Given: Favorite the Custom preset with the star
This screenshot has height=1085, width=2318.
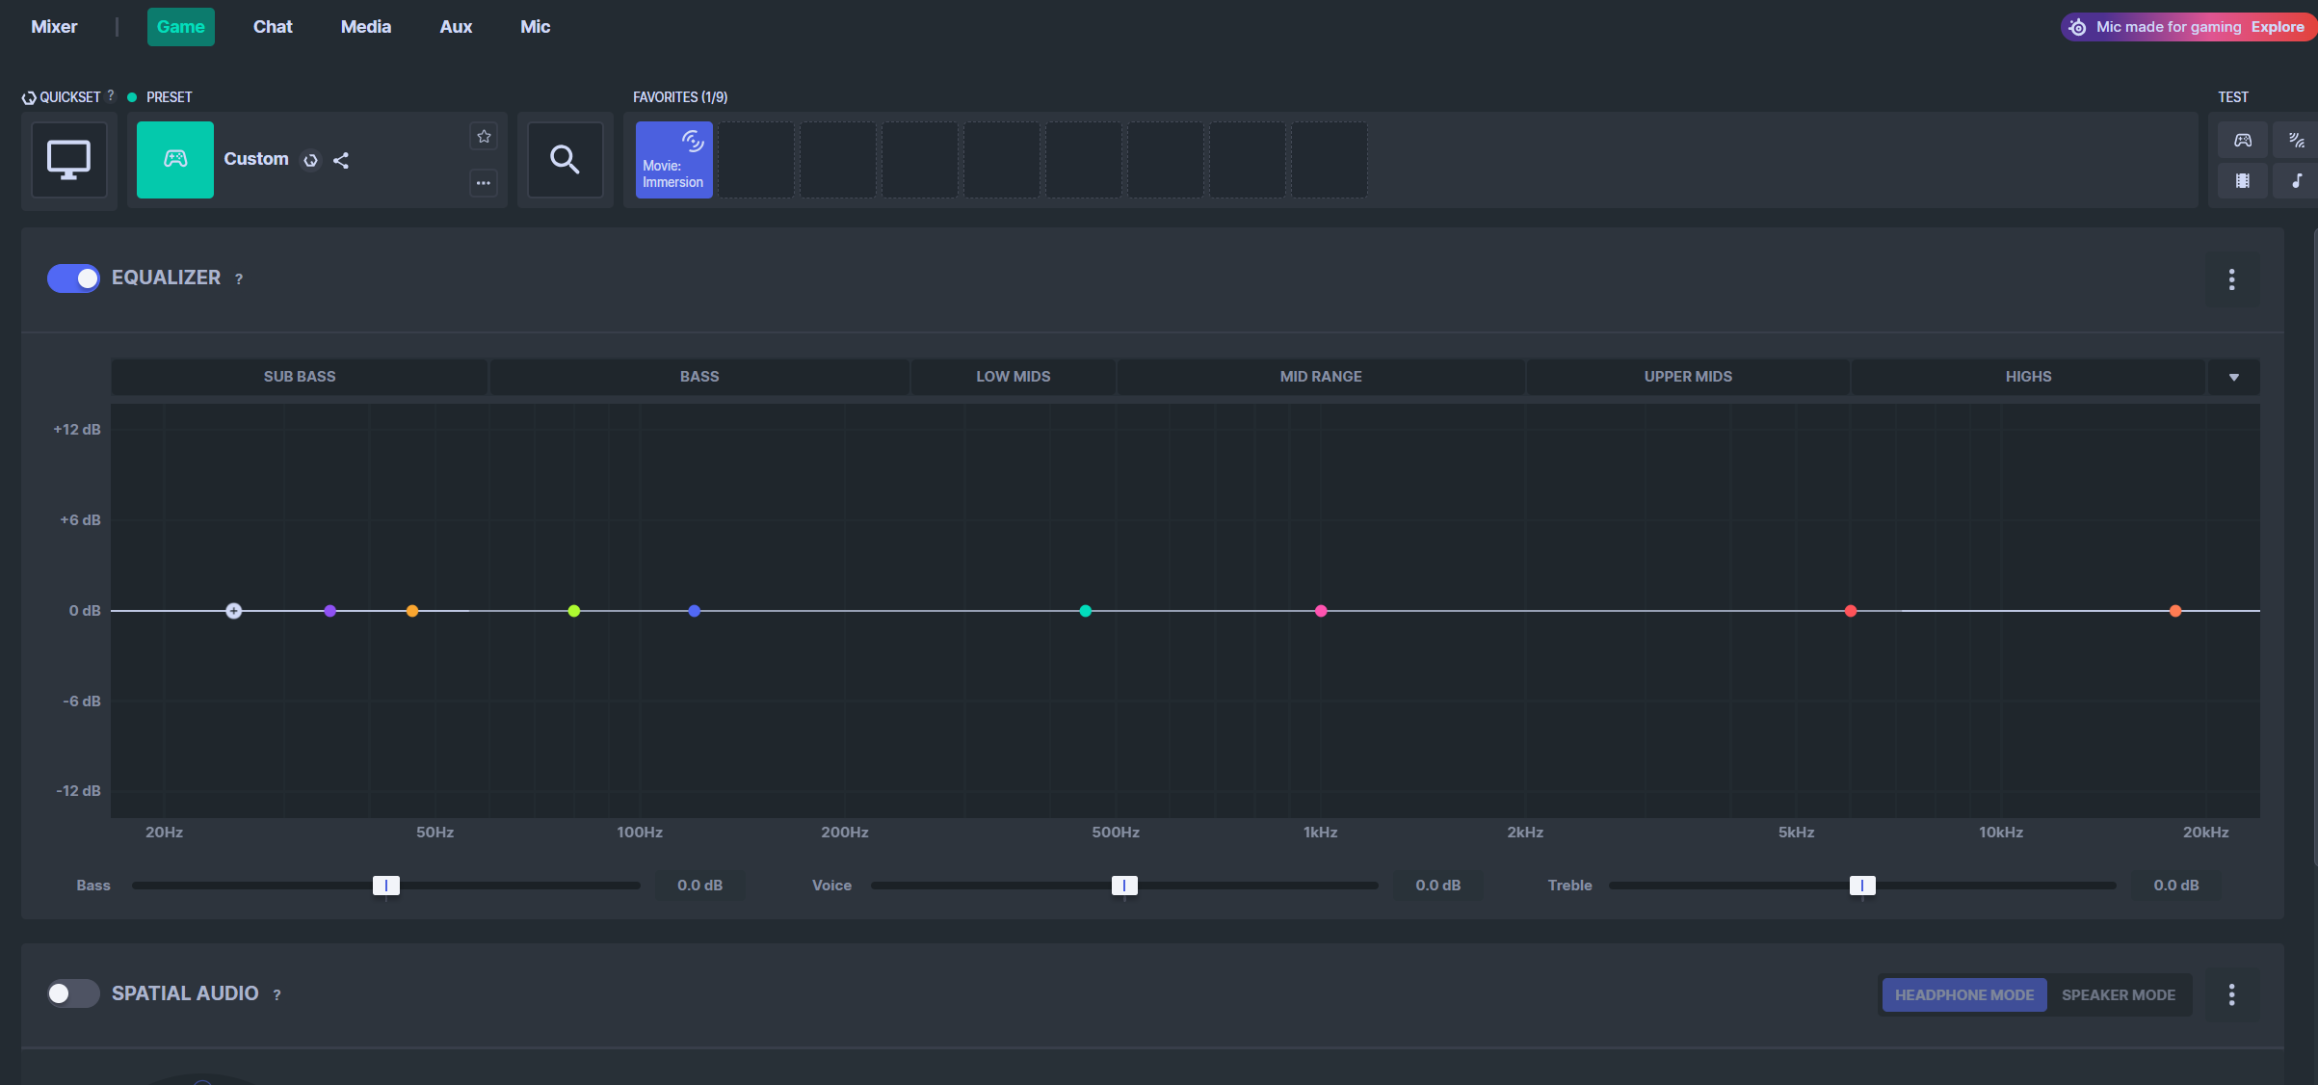Looking at the screenshot, I should 484,137.
